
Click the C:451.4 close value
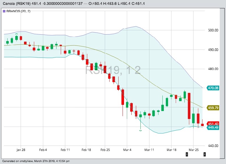(x=138, y=3)
